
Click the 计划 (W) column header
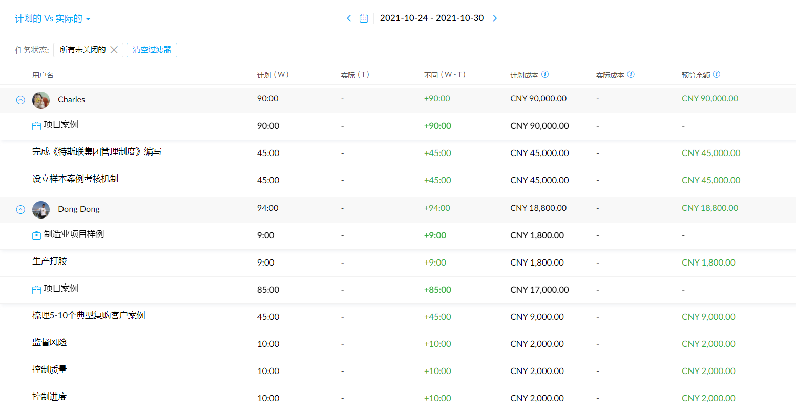tap(273, 75)
